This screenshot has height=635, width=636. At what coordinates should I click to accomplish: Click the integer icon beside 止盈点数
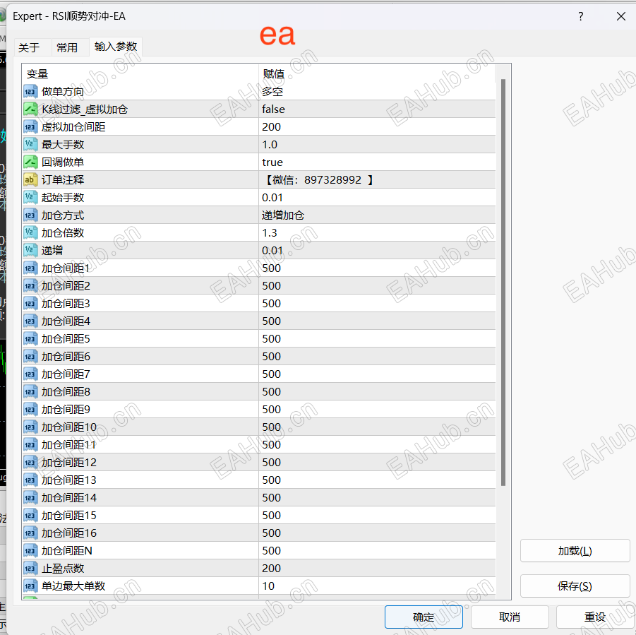[30, 568]
